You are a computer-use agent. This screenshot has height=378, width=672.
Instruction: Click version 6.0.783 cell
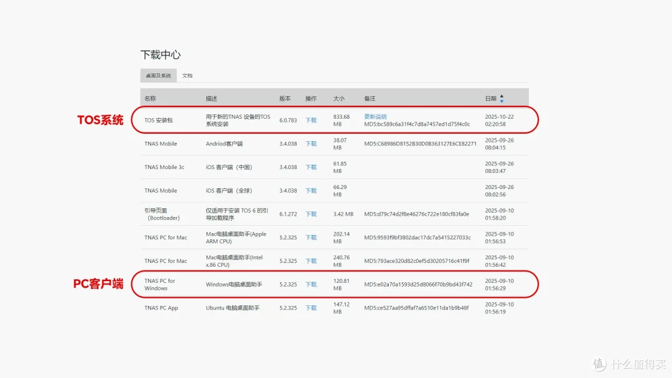pyautogui.click(x=288, y=120)
